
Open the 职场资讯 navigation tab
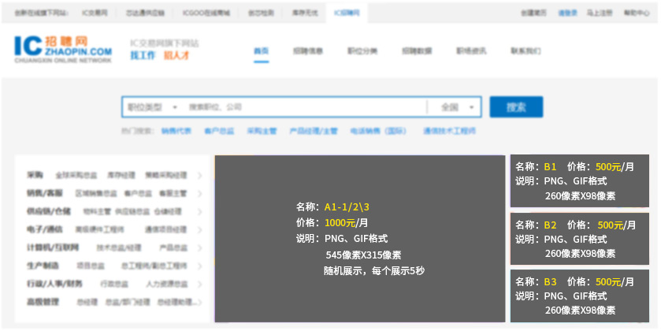471,51
